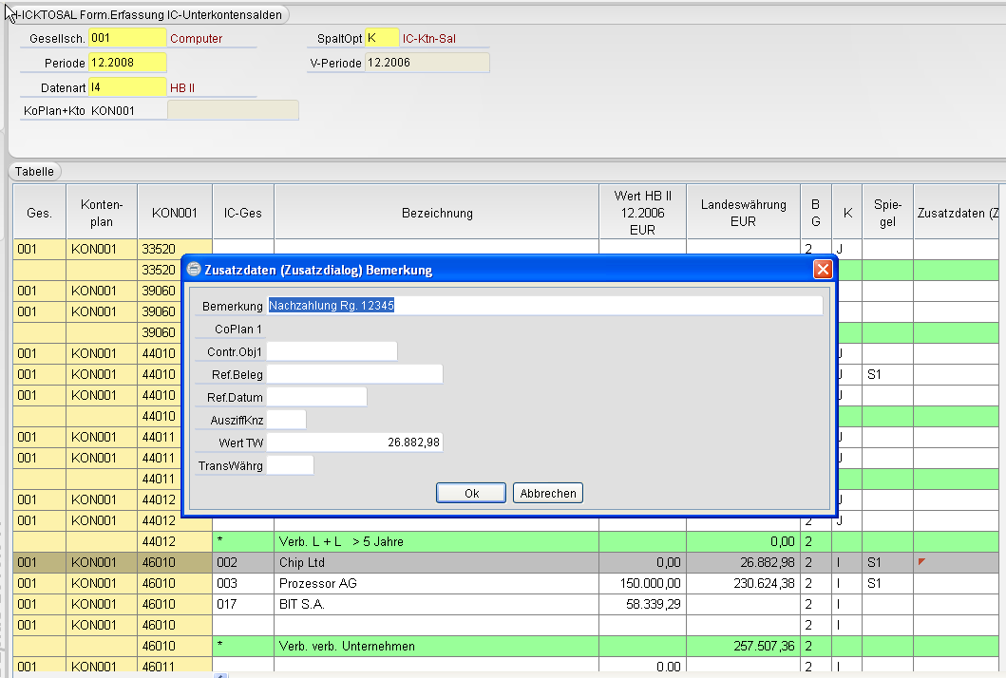Click IC-Ges cell 003
This screenshot has height=678, width=1006.
pyautogui.click(x=243, y=583)
